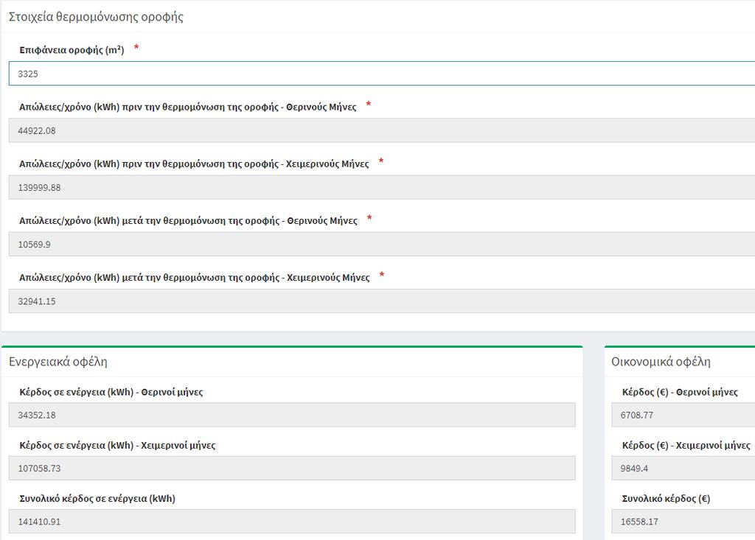Click the summer euro gain field 6708.77
The height and width of the screenshot is (540, 755).
point(683,415)
